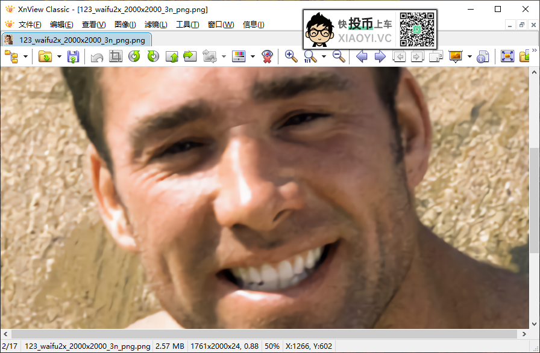This screenshot has height=353, width=540.
Task: Open the 编辑(E) menu
Action: click(61, 25)
